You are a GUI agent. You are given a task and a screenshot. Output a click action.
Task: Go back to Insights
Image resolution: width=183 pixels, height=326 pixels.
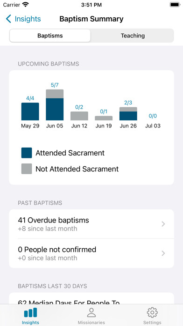pos(23,19)
